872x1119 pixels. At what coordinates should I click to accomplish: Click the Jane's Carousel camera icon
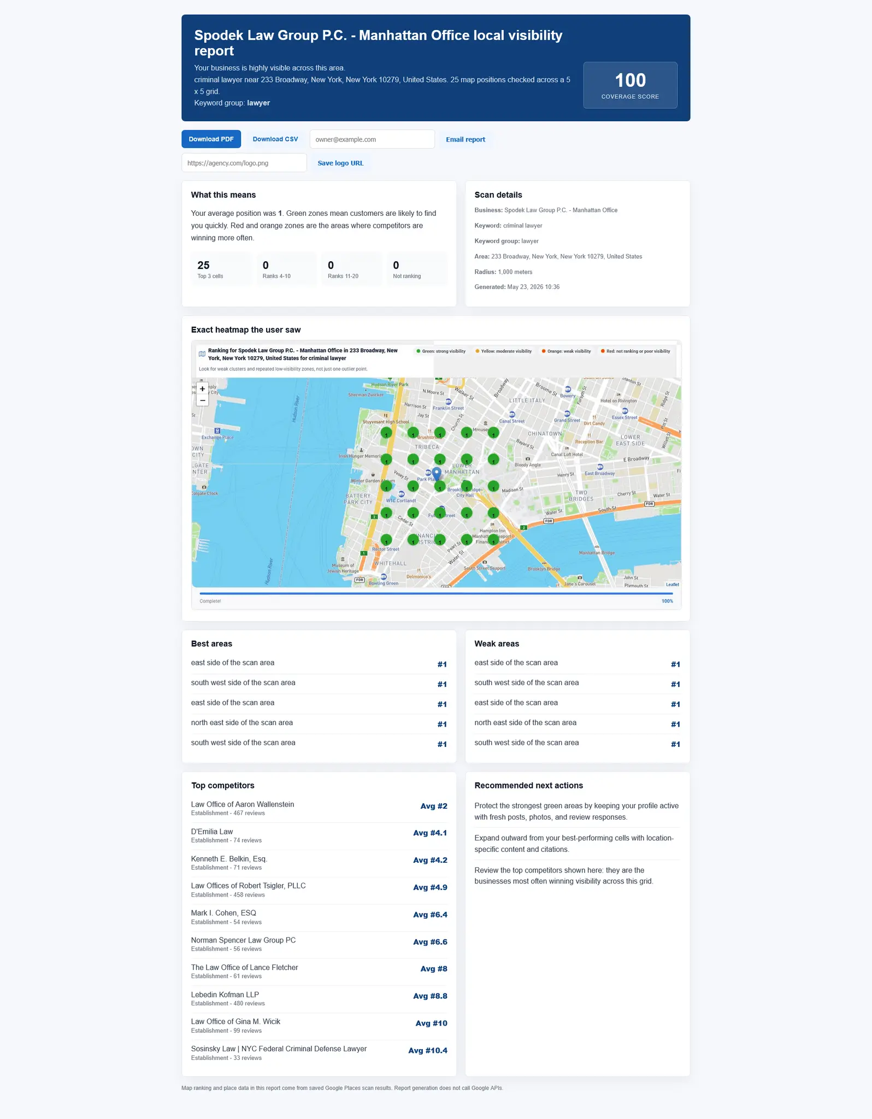point(580,578)
